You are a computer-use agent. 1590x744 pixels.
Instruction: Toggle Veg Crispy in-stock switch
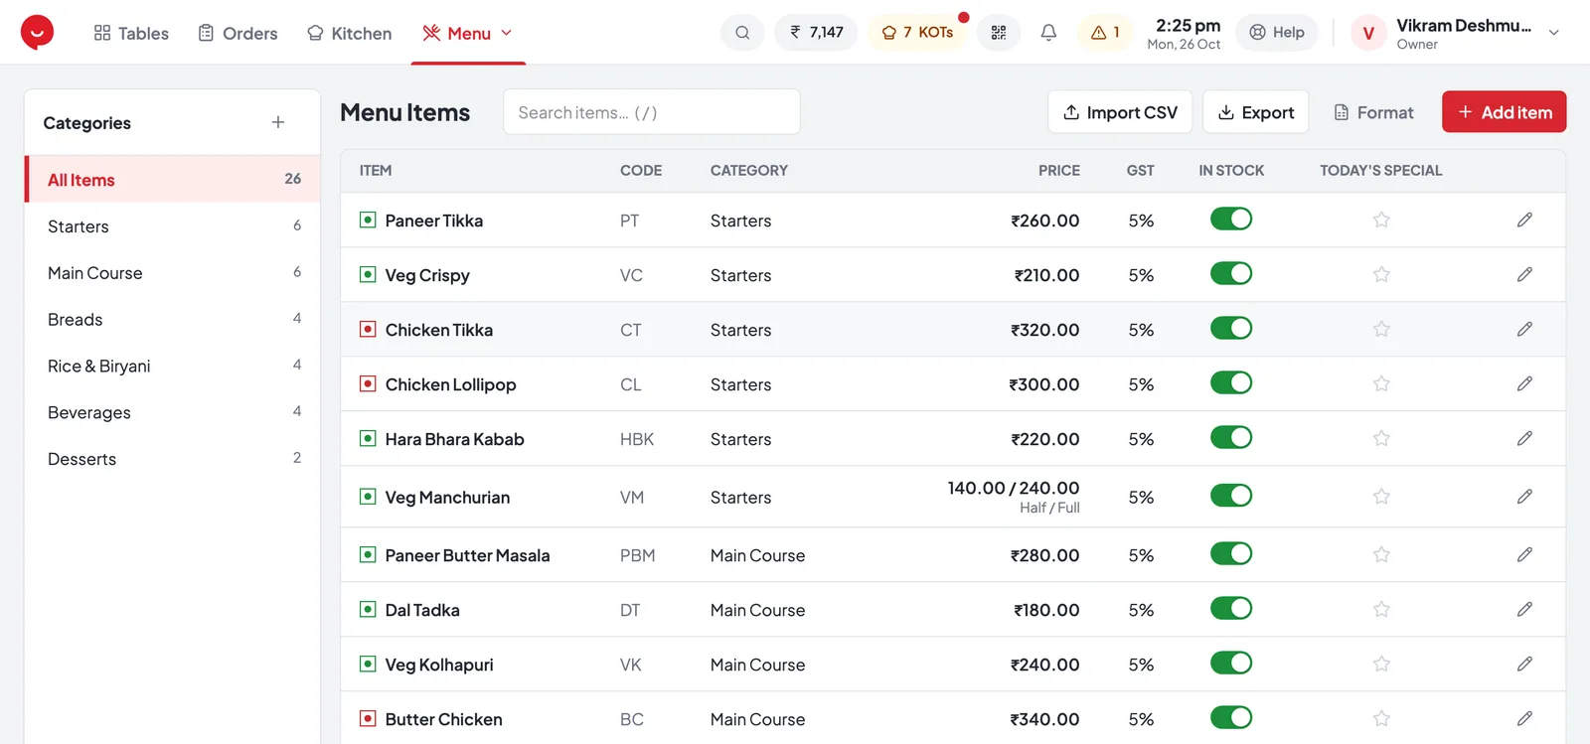(x=1231, y=273)
